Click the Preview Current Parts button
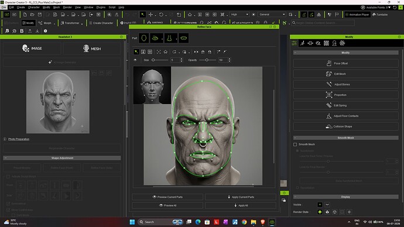 pyautogui.click(x=167, y=197)
